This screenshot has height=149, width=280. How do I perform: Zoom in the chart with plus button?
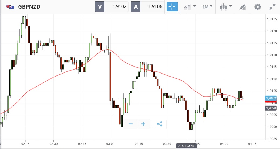(x=143, y=124)
